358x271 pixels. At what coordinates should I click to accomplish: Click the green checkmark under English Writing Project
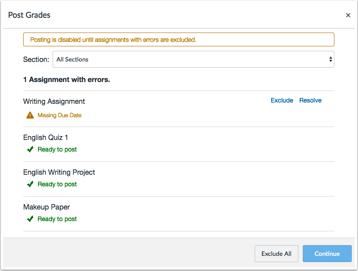point(30,184)
